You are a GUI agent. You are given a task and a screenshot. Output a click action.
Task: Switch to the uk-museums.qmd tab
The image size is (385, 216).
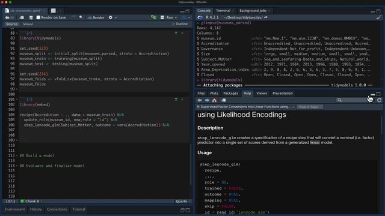click(x=25, y=11)
